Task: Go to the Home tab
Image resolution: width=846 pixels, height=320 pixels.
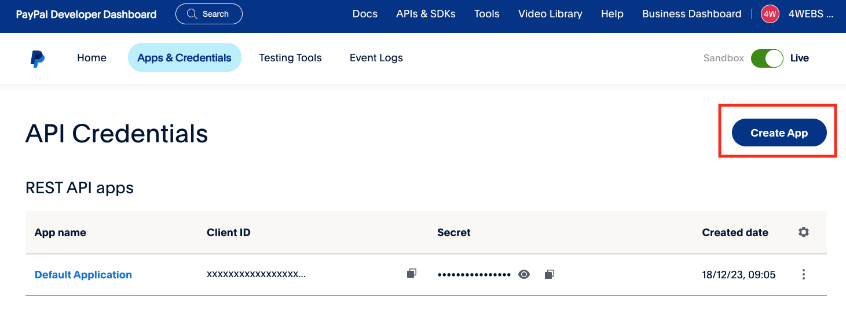Action: (91, 58)
